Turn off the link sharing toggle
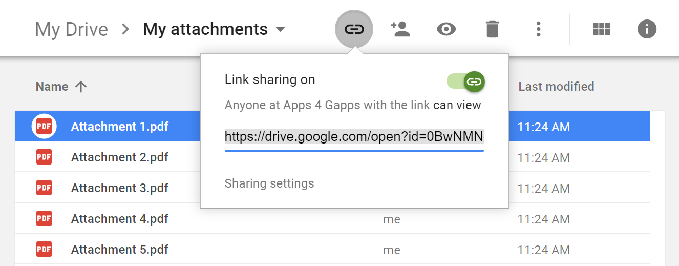Viewport: 679px width, 266px height. pos(465,81)
